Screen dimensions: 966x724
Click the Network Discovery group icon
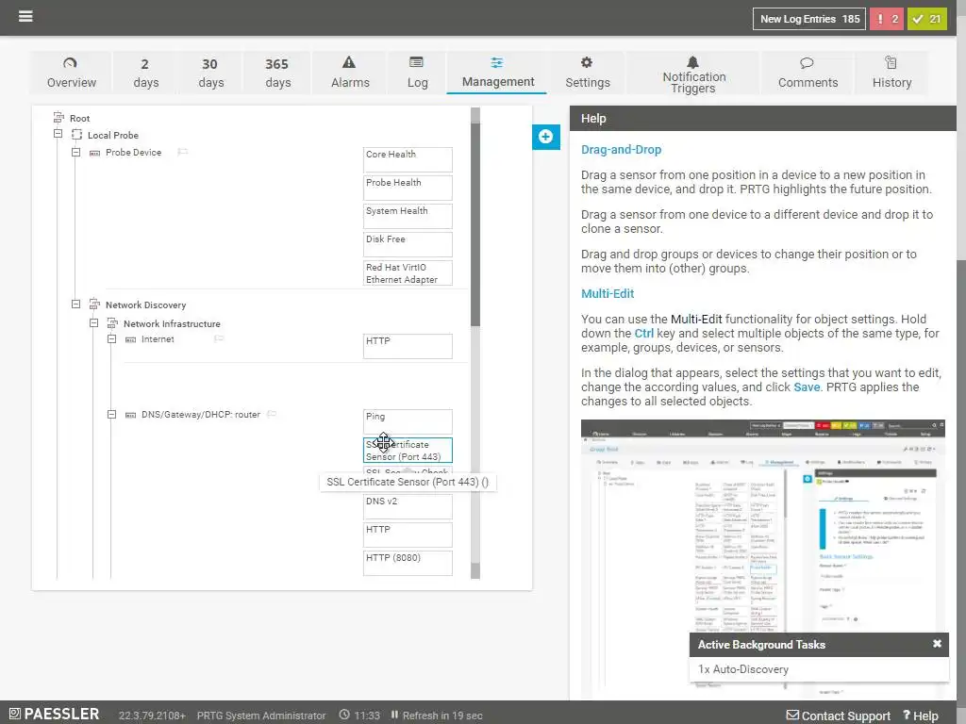point(94,304)
